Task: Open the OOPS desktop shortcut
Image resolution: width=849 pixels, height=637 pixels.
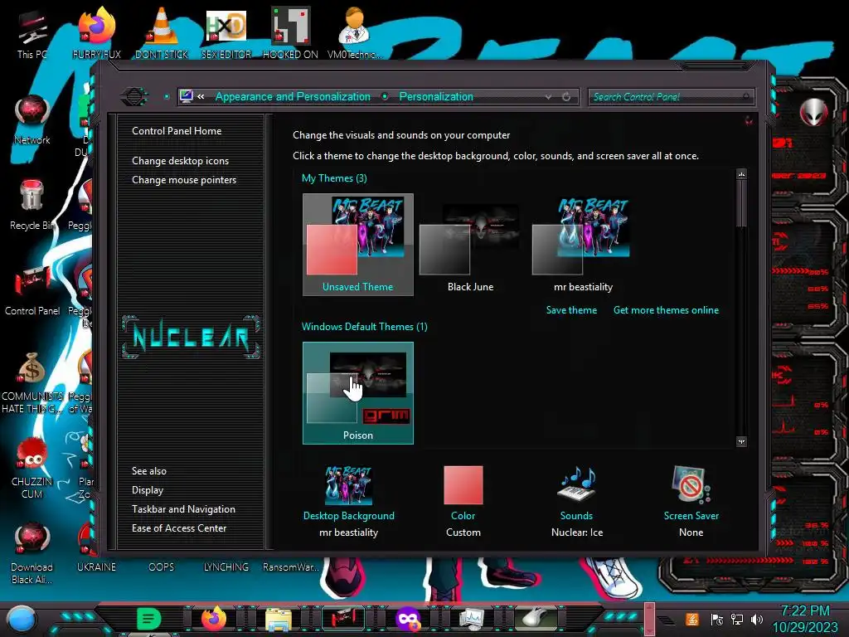Action: [162, 566]
